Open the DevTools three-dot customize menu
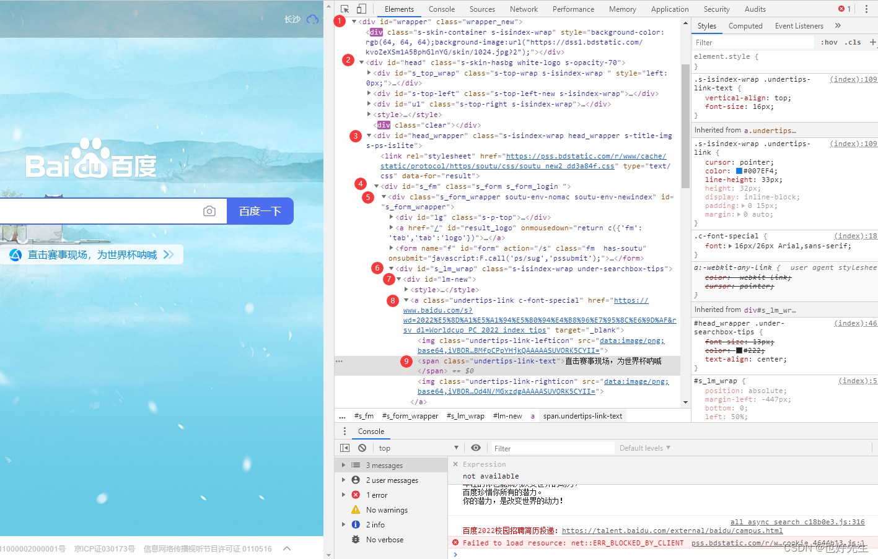The height and width of the screenshot is (559, 878). pyautogui.click(x=866, y=9)
